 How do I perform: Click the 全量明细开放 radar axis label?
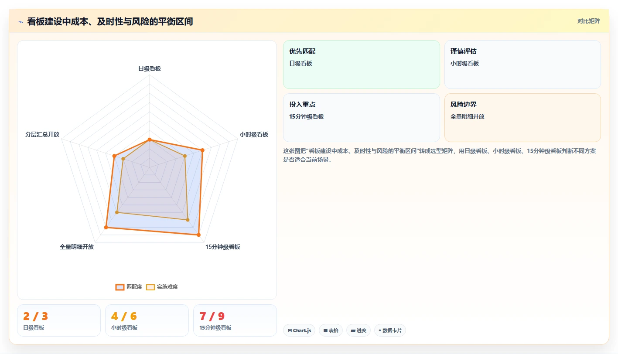click(x=77, y=247)
